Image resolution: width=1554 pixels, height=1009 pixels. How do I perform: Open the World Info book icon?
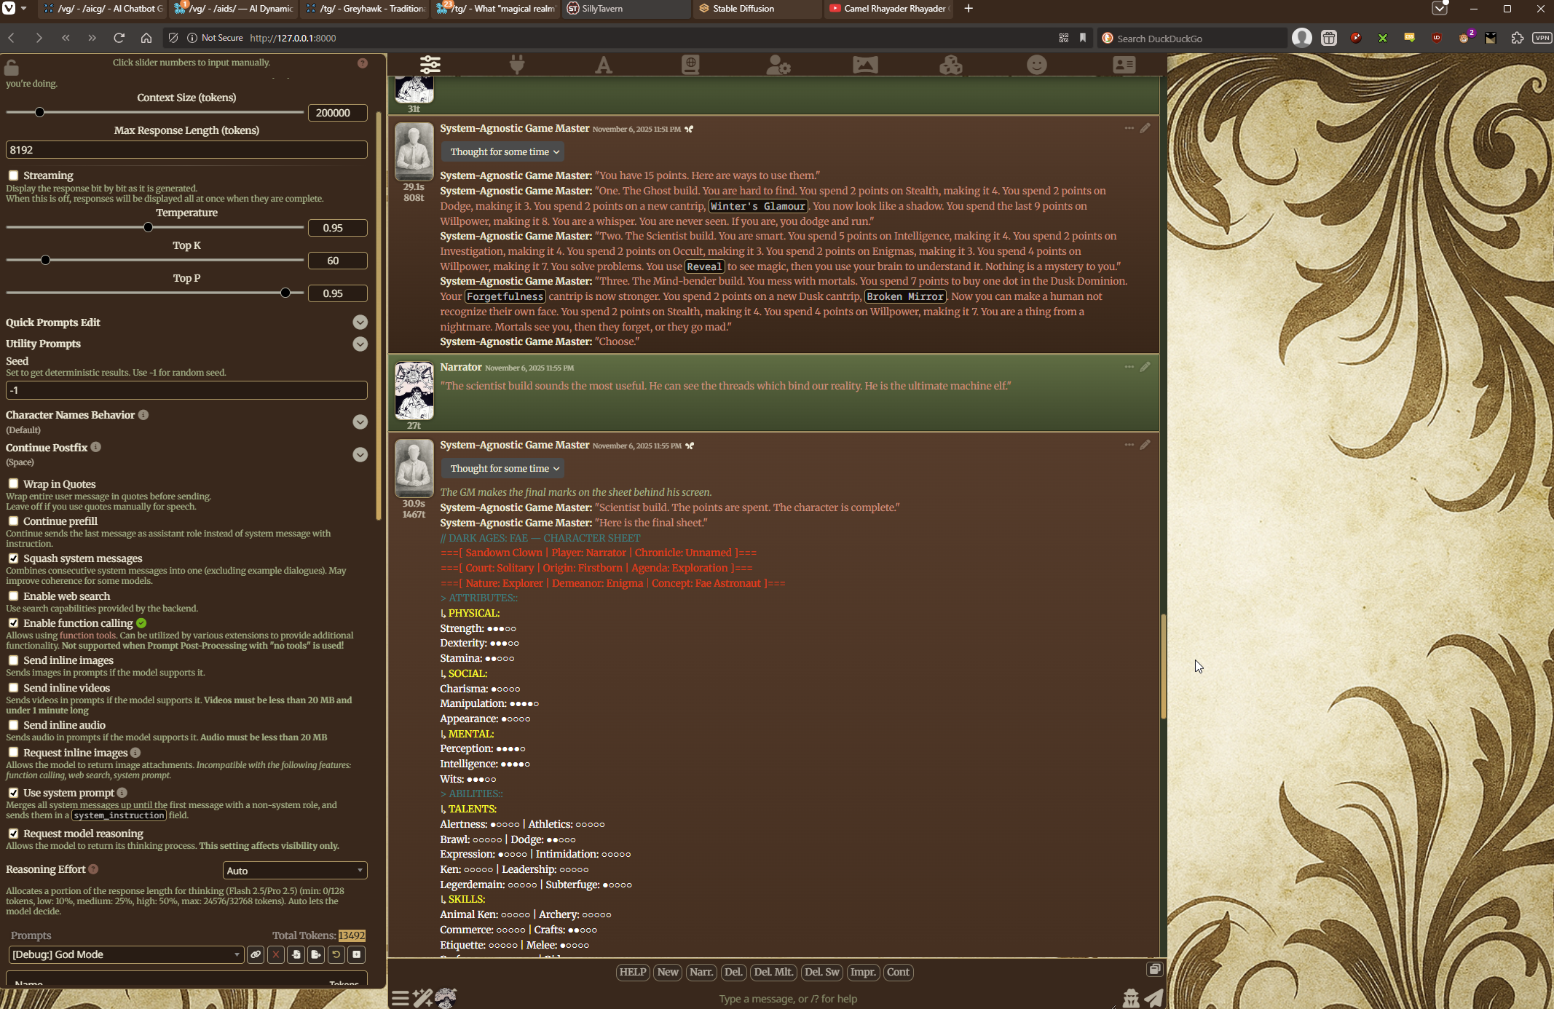690,65
